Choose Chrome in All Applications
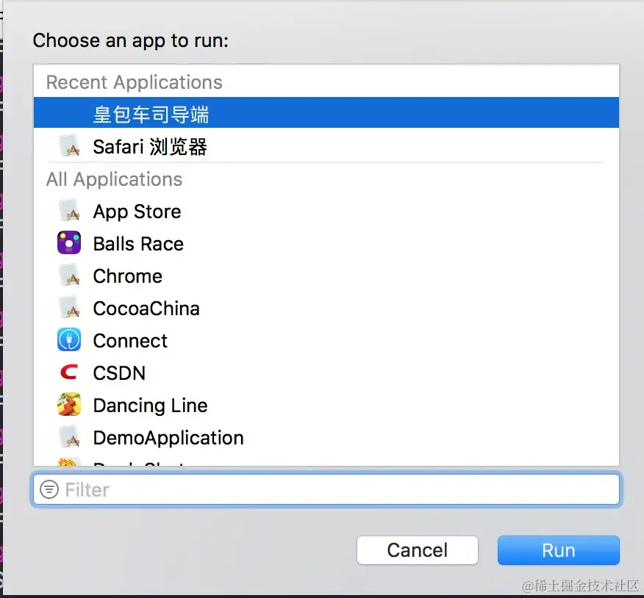 [x=326, y=275]
